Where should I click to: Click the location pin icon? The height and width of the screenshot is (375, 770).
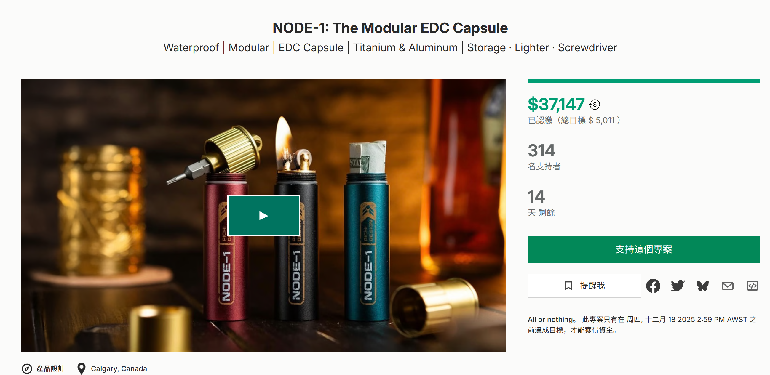tap(81, 368)
